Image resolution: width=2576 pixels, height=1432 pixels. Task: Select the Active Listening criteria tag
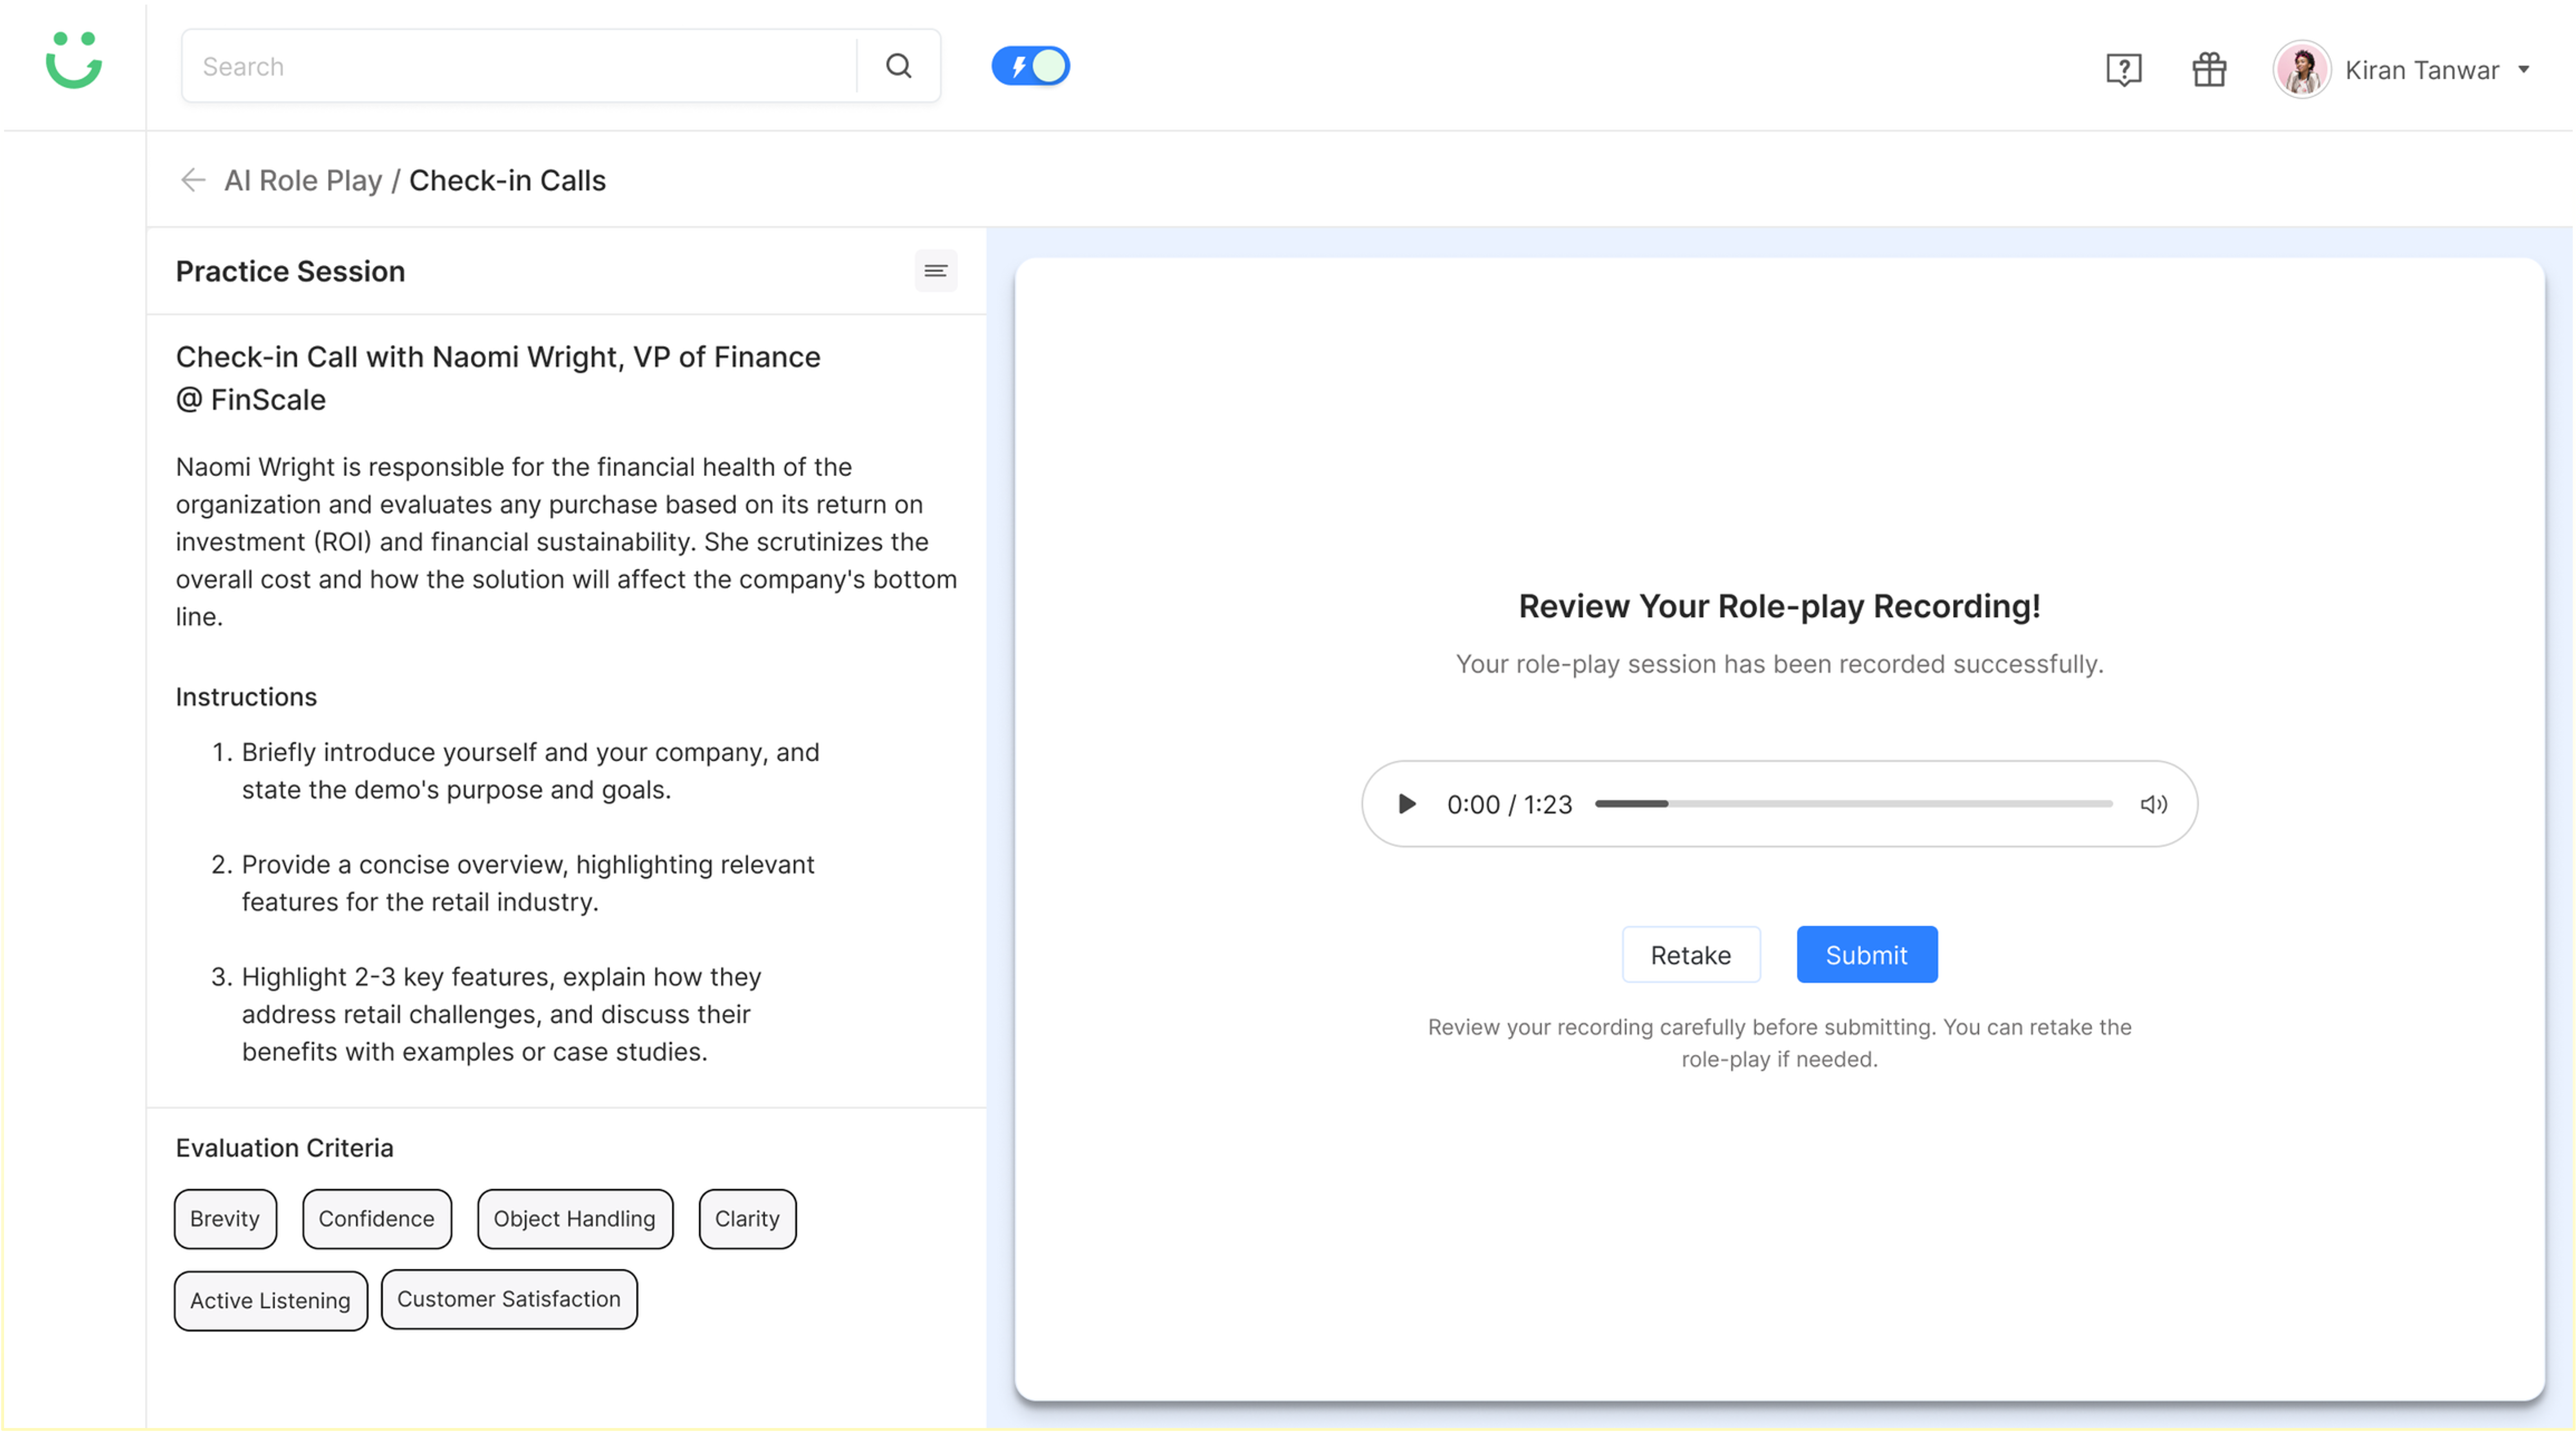[270, 1301]
